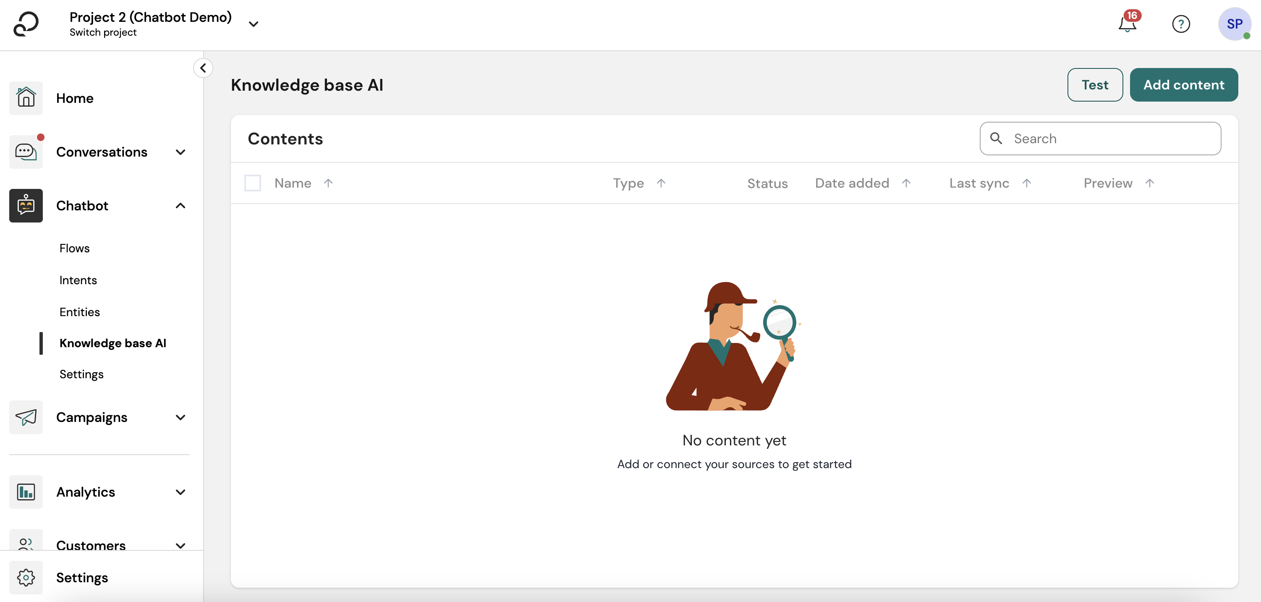Click the company logo in top left corner
1261x602 pixels.
click(26, 24)
